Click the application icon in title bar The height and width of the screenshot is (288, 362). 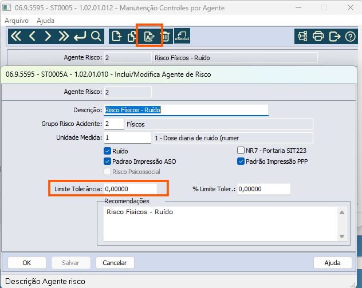click(6, 7)
